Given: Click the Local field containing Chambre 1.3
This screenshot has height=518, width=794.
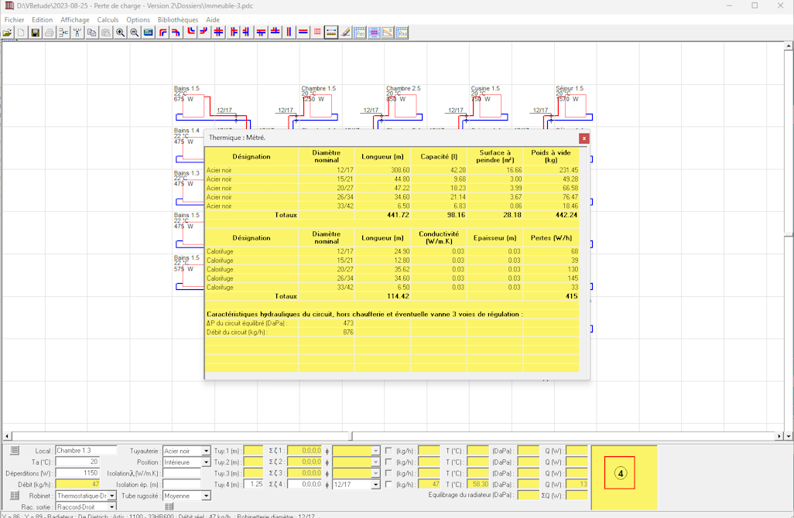Looking at the screenshot, I should pos(85,451).
